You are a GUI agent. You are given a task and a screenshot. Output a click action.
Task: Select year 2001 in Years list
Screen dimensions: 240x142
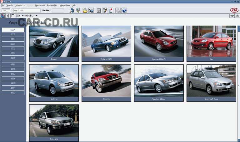pyautogui.click(x=13, y=53)
